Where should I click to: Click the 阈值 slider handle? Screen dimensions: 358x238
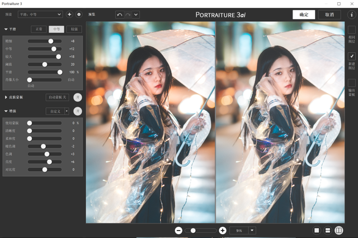pyautogui.click(x=45, y=64)
